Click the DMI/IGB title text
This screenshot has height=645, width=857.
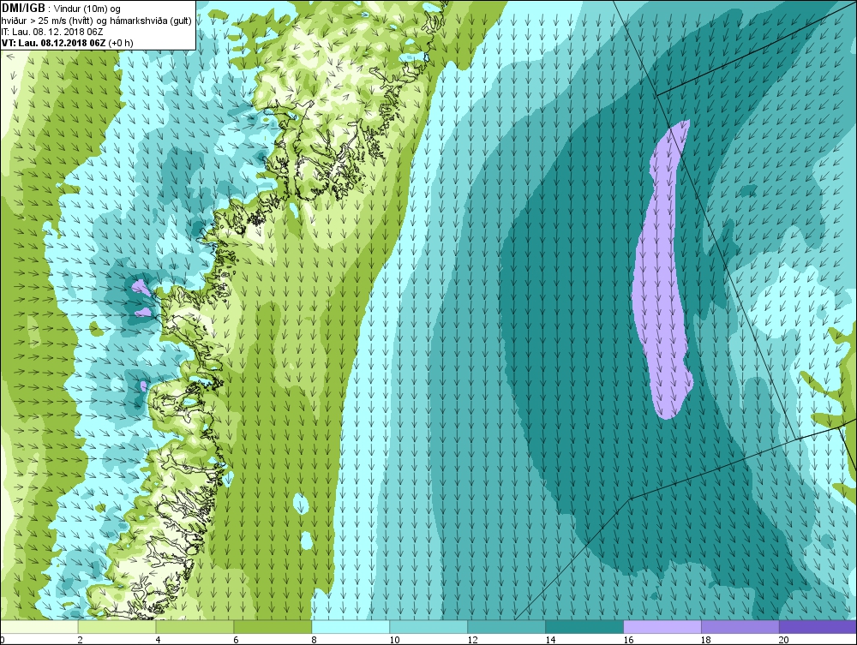click(23, 9)
